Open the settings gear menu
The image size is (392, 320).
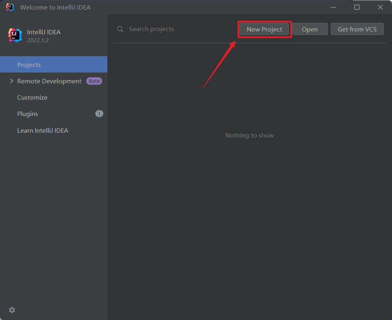(x=12, y=310)
